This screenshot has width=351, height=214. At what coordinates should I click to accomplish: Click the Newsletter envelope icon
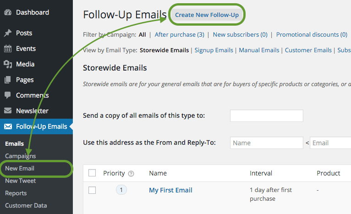[x=7, y=111]
